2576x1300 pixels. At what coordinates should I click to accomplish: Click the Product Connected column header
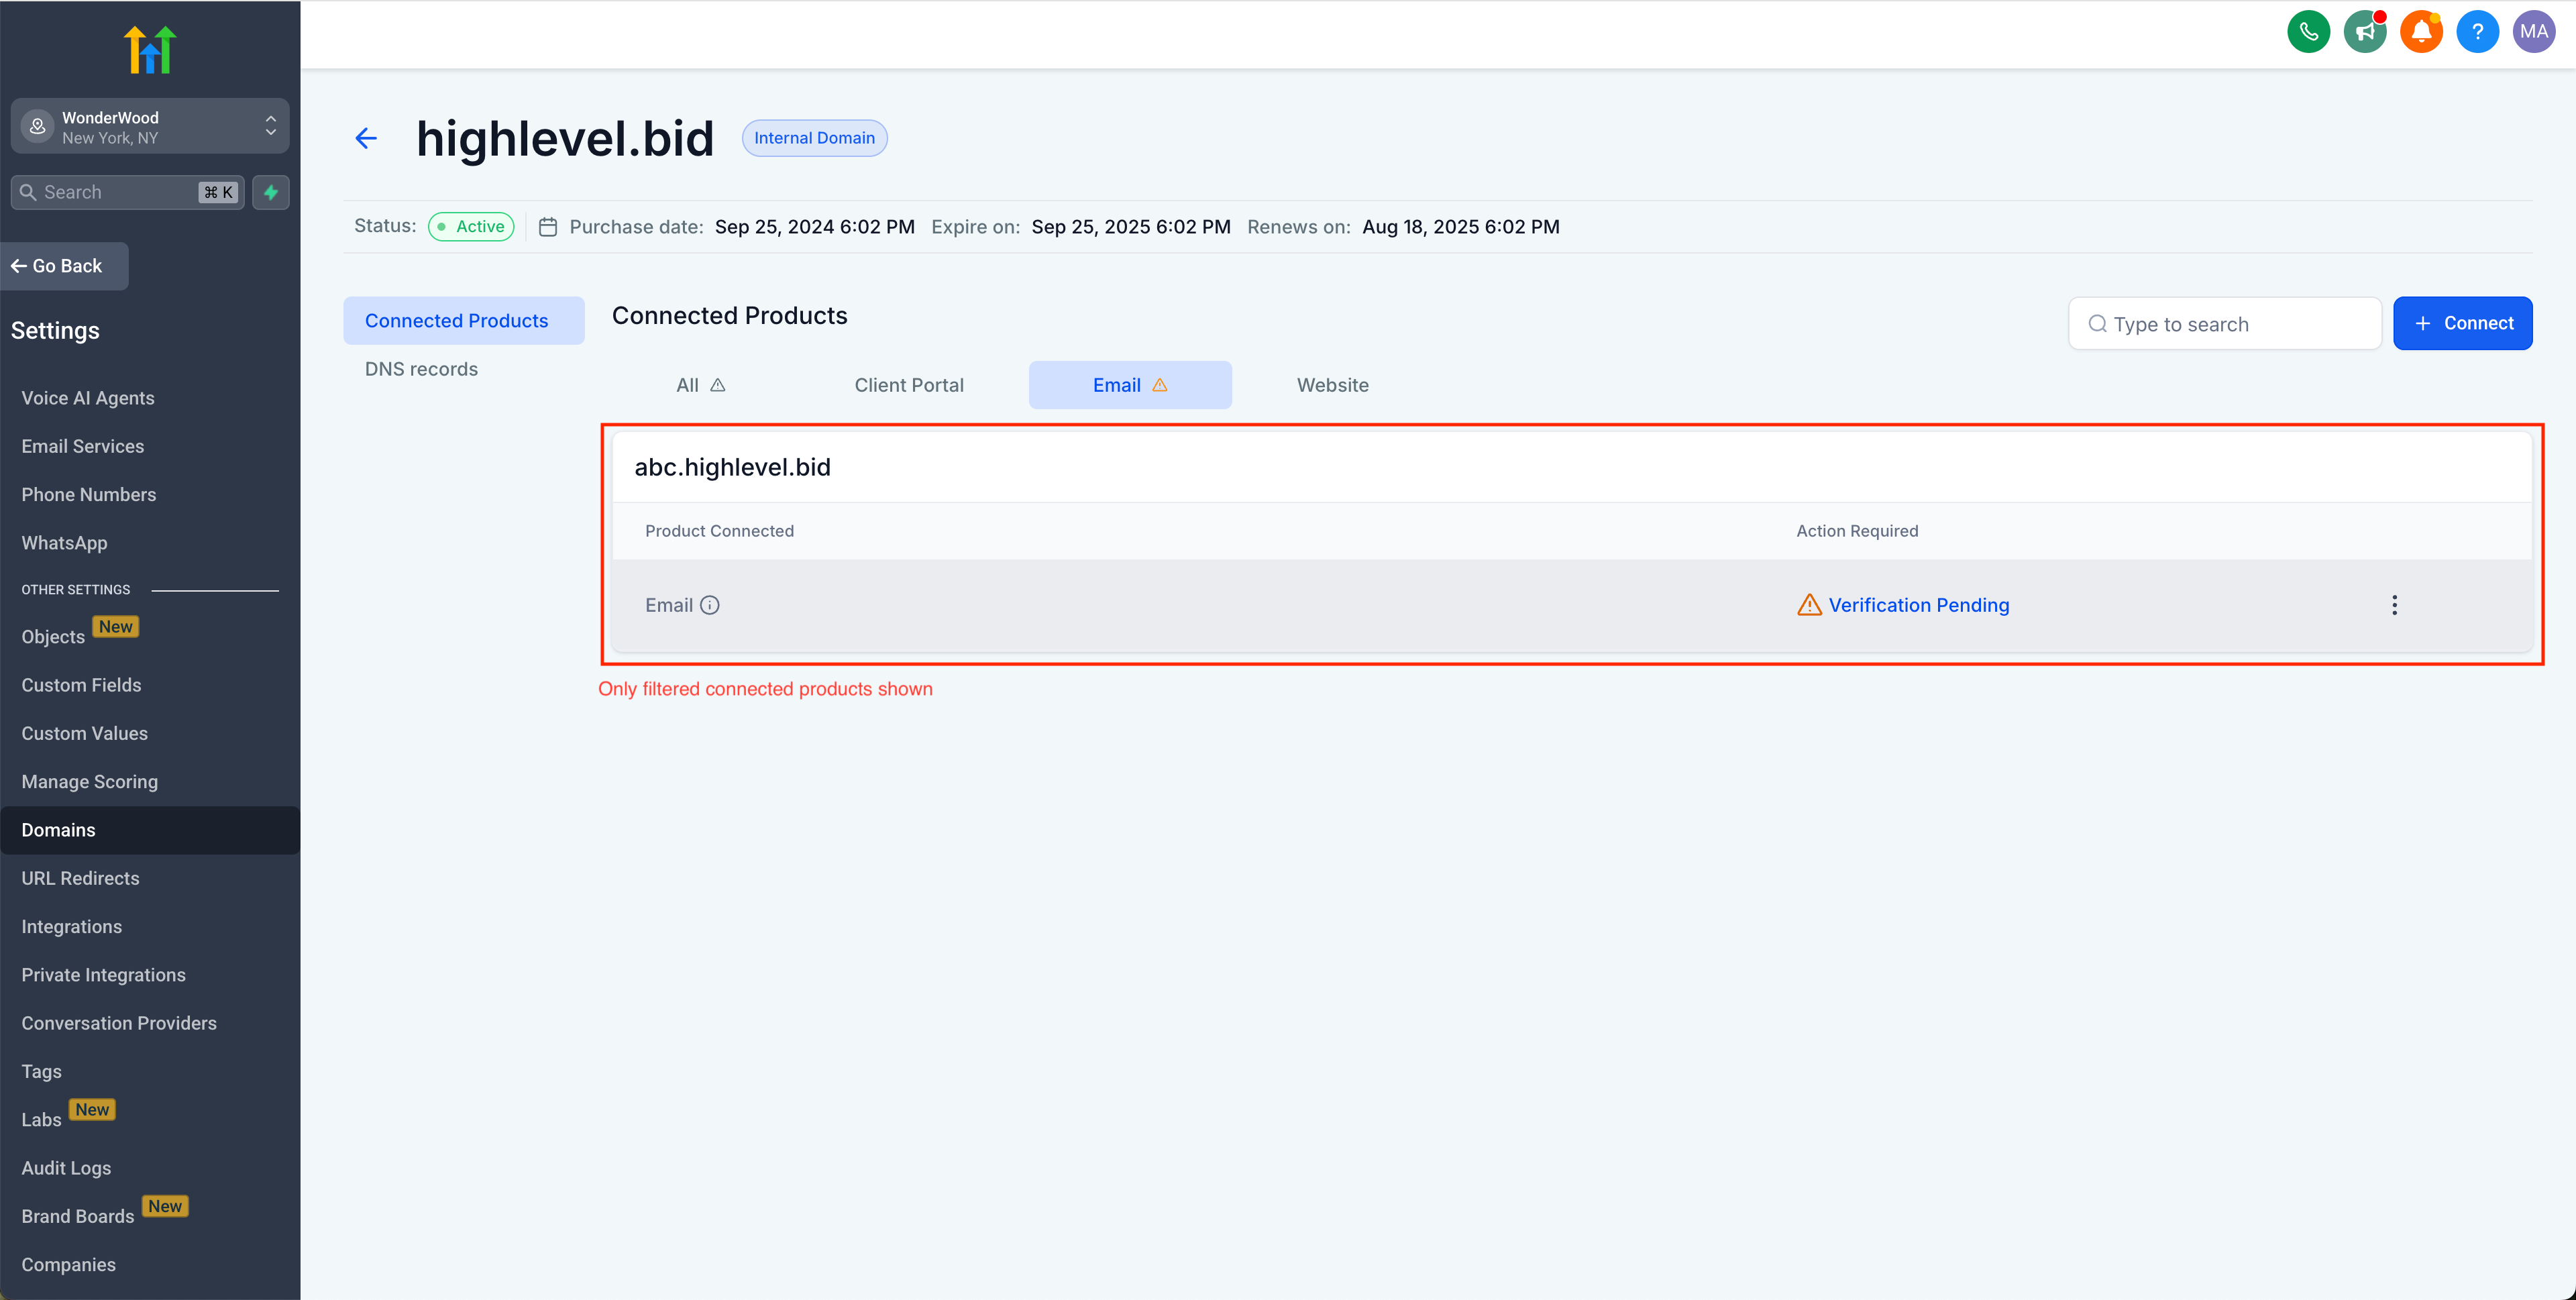pyautogui.click(x=719, y=531)
